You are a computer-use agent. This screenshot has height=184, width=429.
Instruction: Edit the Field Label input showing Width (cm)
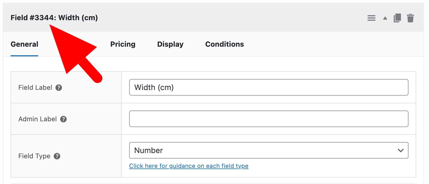[269, 87]
